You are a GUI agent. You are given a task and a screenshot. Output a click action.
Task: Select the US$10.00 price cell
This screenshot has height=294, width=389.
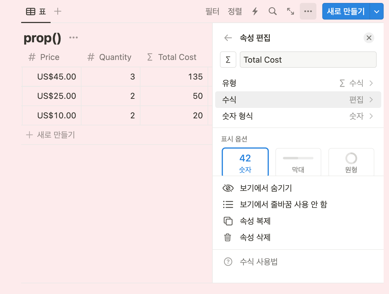pos(51,115)
